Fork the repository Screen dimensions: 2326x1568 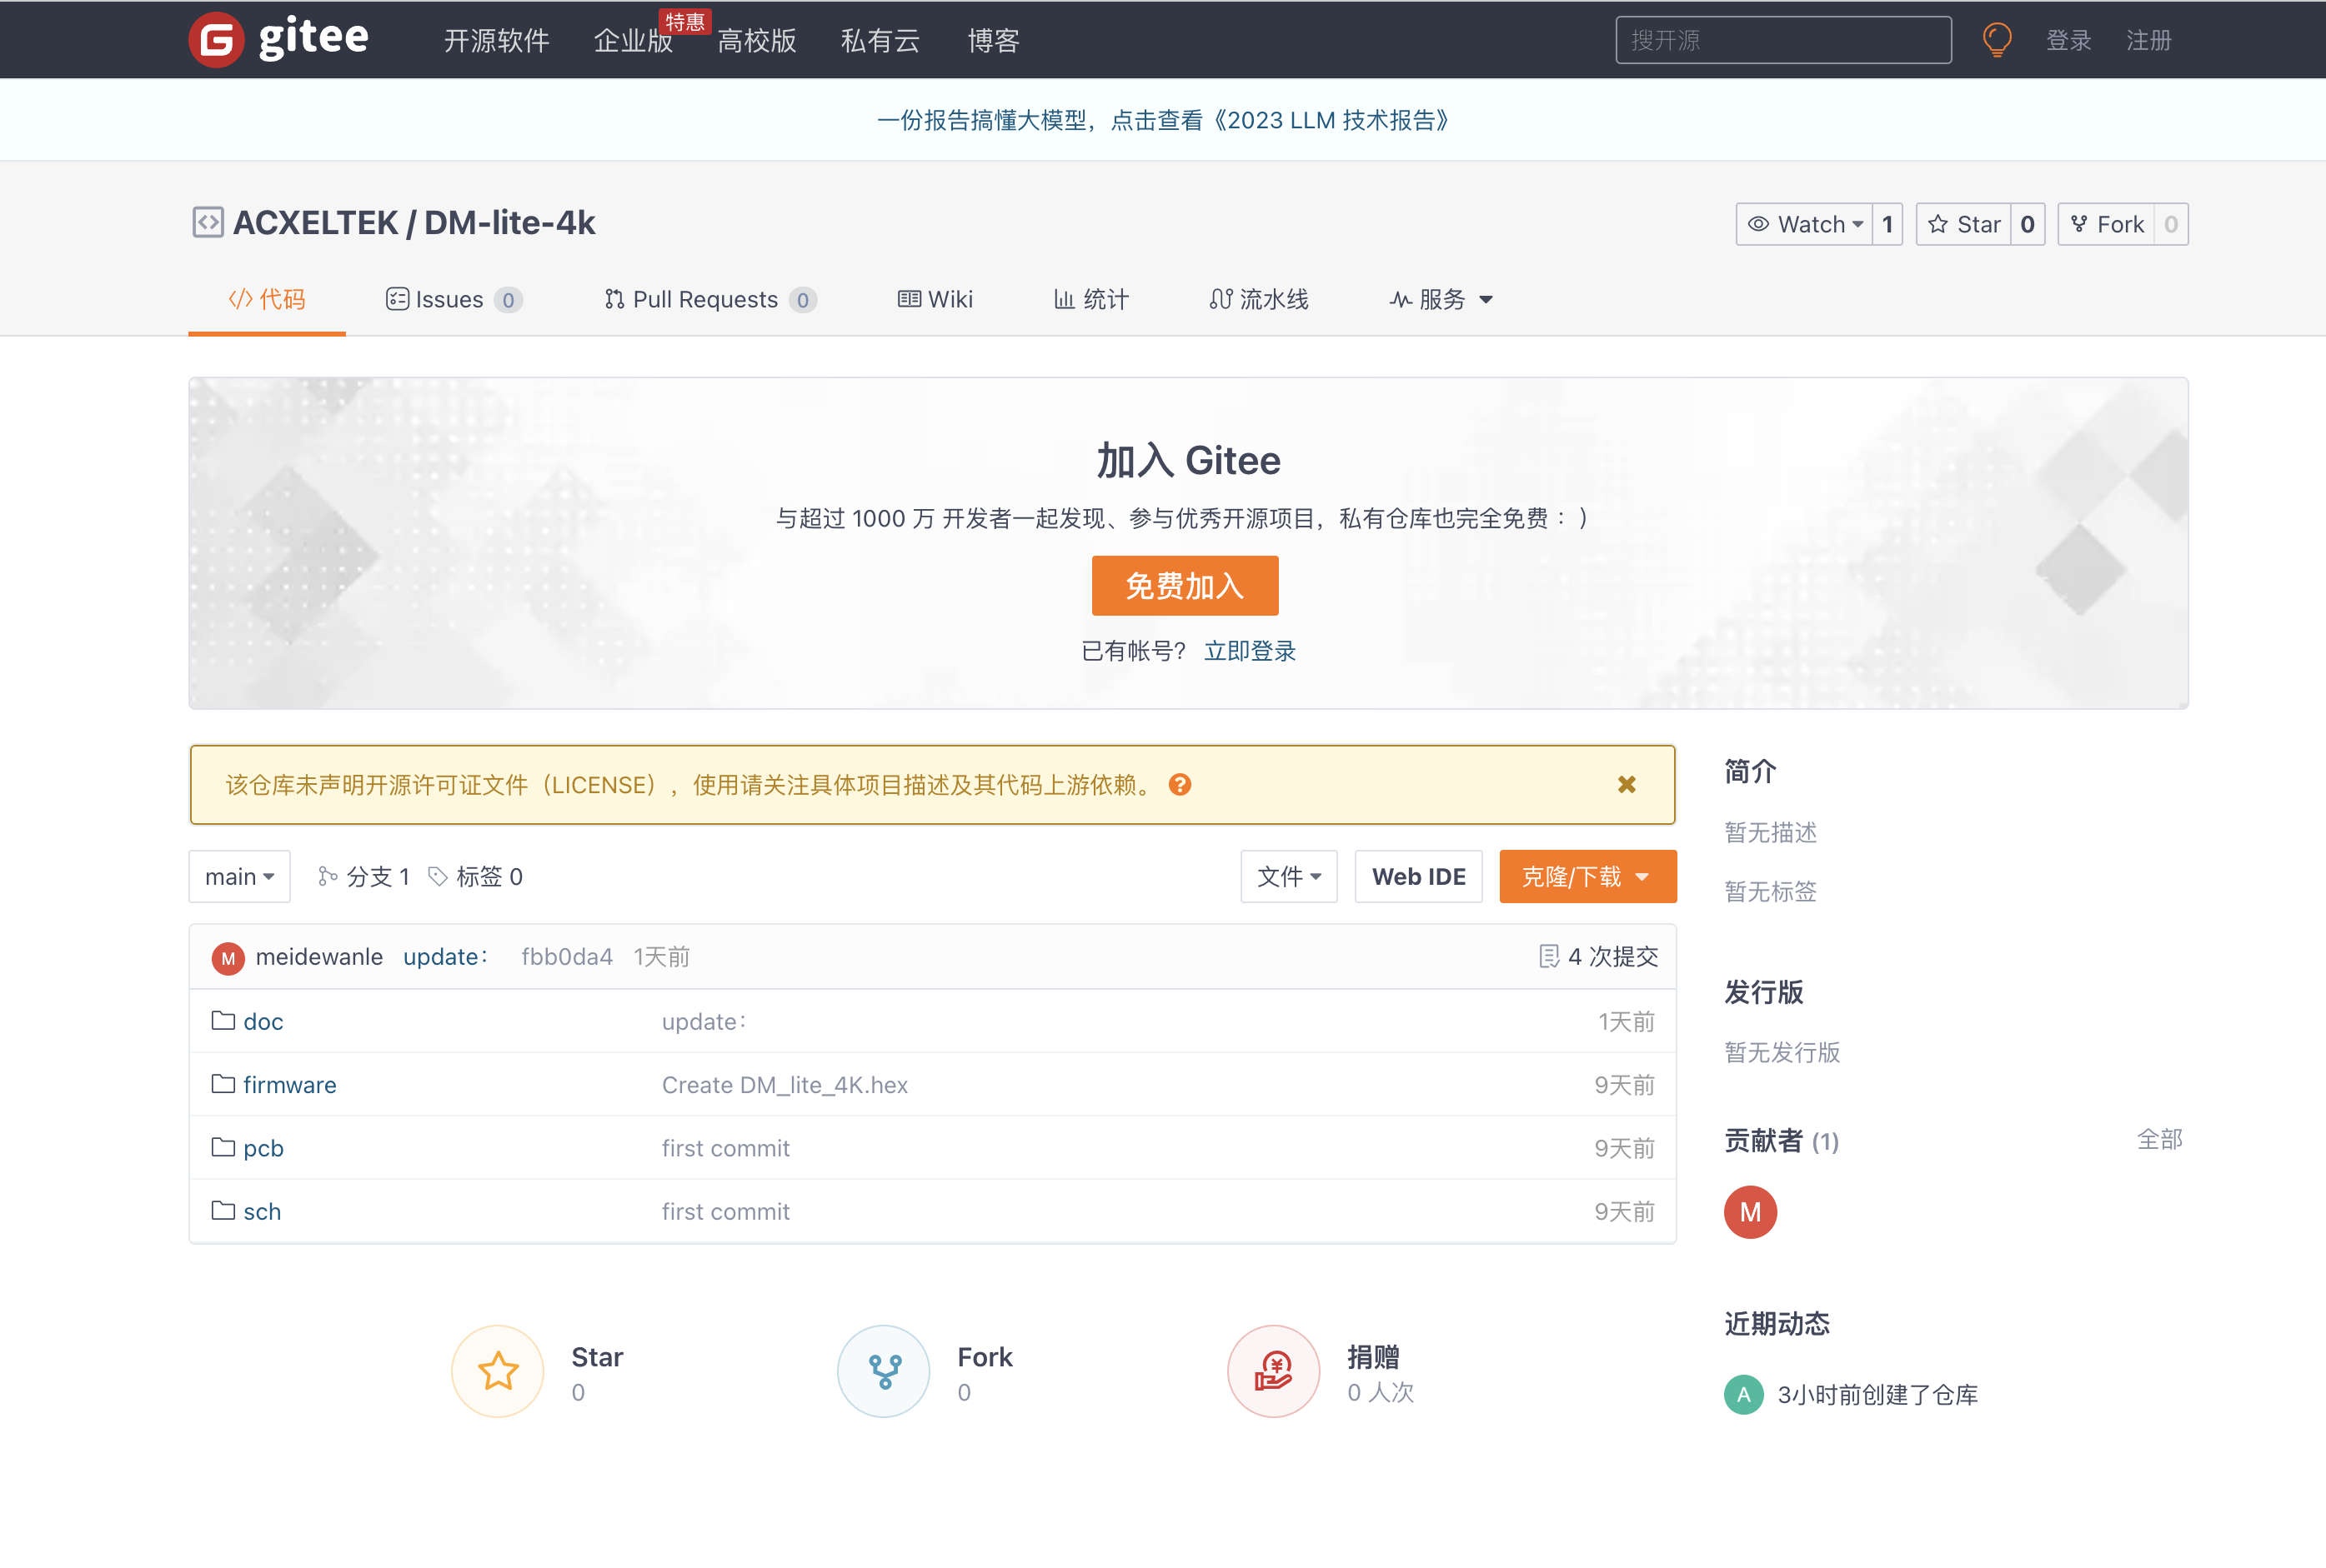(2106, 224)
